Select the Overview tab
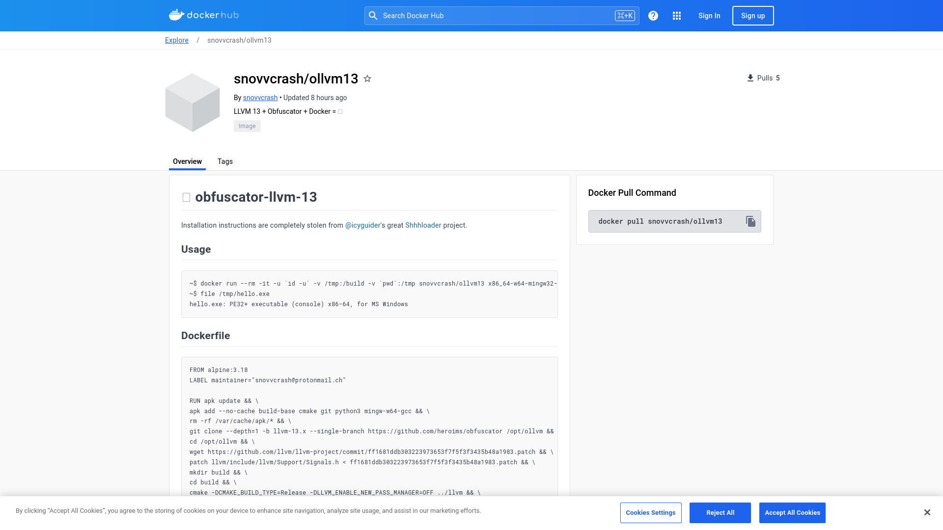Screen dimensions: 943x530 coord(187,161)
